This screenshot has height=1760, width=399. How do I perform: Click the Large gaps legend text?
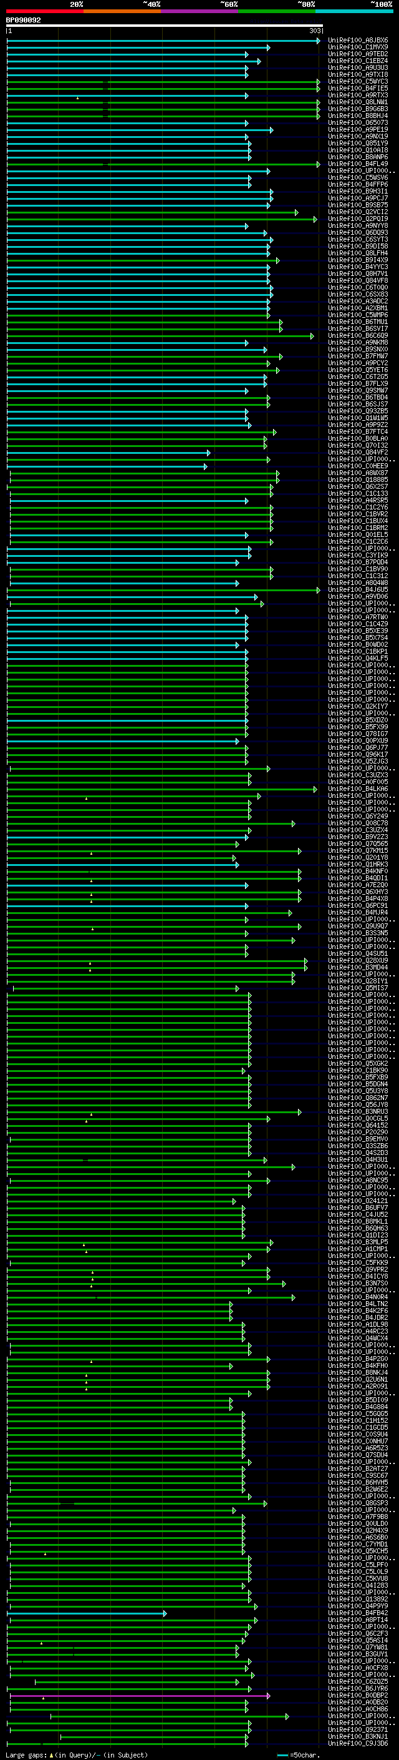77,1754
